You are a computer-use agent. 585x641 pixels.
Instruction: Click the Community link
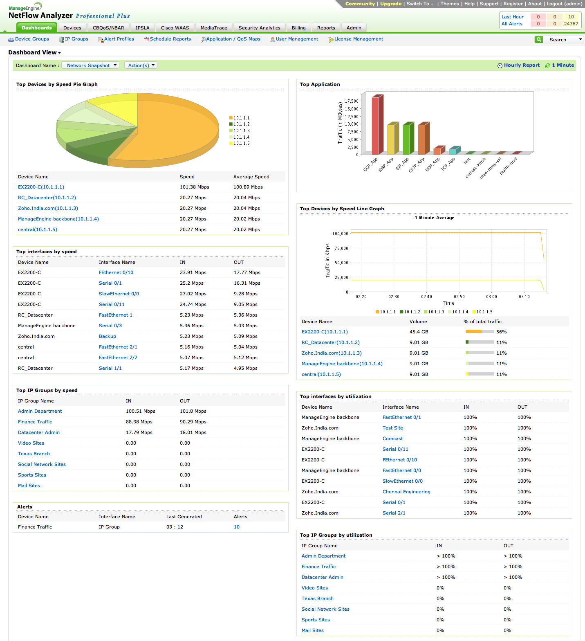click(360, 4)
